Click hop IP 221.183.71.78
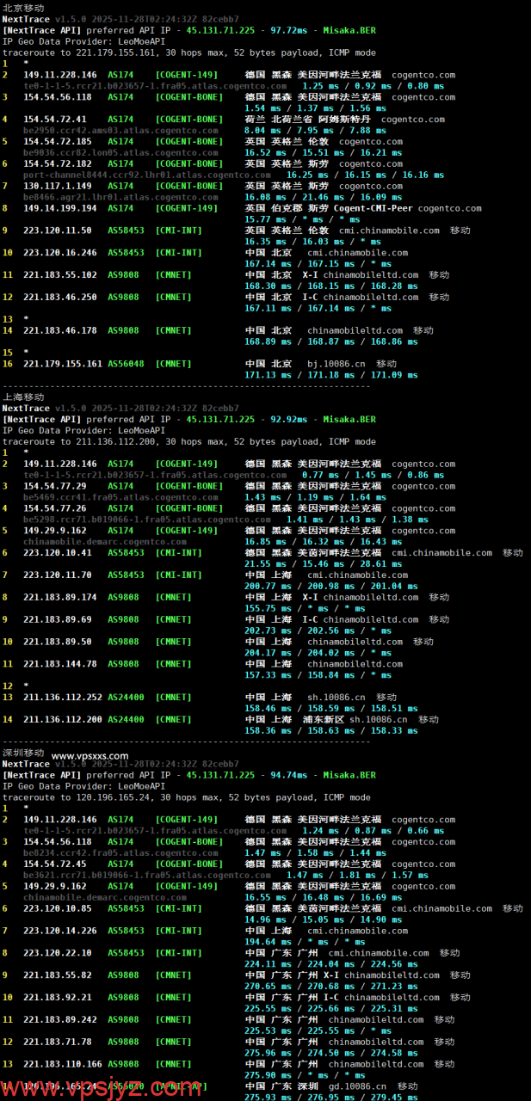This screenshot has height=1101, width=531. pos(58,1042)
